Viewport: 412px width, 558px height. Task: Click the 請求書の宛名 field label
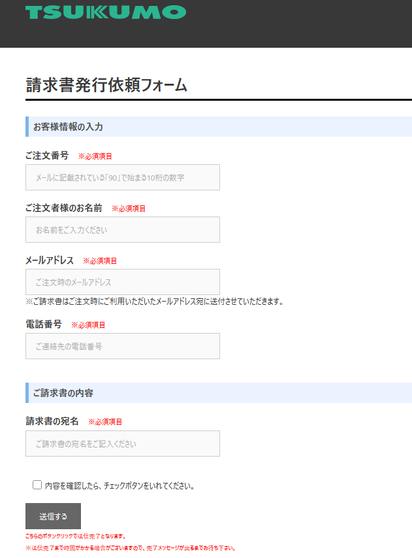pos(52,421)
